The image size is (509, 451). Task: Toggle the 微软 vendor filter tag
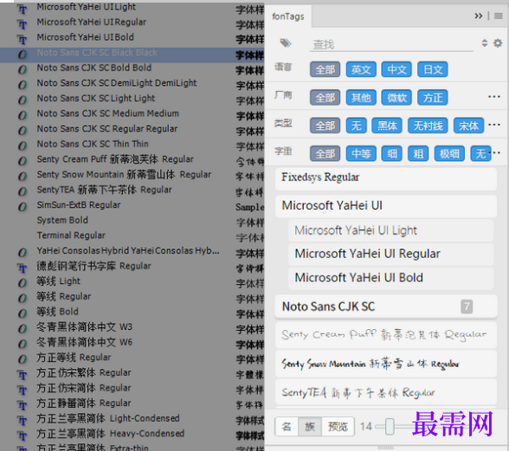(x=396, y=98)
